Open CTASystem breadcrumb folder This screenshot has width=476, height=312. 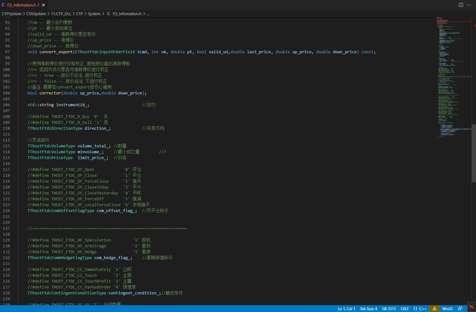coord(36,14)
